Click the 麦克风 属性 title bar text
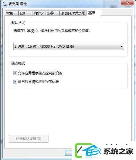This screenshot has height=160, width=136. 18,4
